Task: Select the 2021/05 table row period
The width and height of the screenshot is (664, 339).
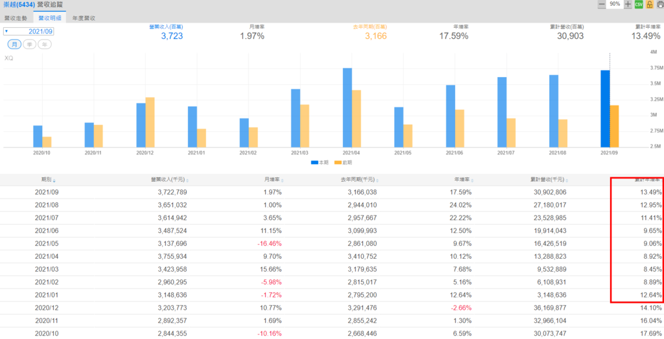Action: tap(47, 243)
